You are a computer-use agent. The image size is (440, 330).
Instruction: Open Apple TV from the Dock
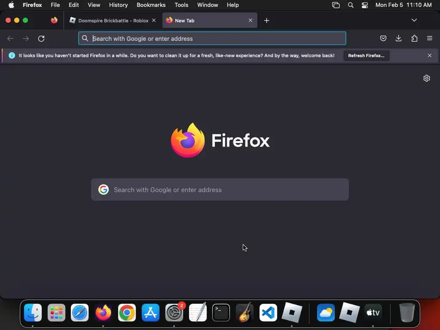click(x=373, y=312)
